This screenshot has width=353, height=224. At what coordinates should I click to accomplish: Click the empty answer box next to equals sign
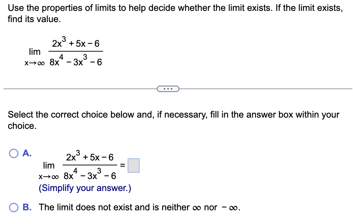(x=134, y=165)
